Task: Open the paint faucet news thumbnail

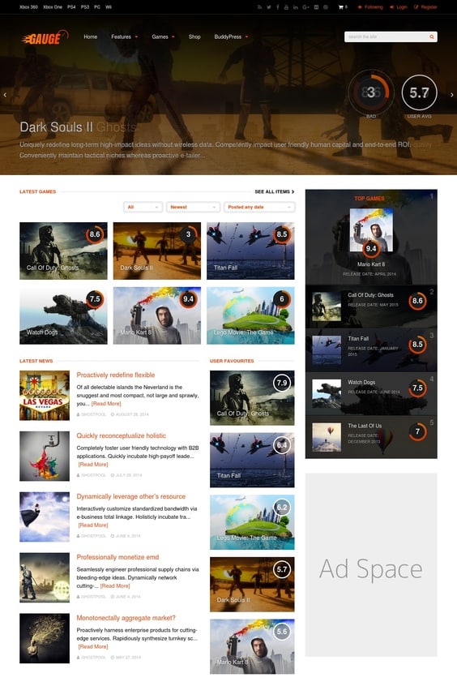Action: (x=45, y=457)
